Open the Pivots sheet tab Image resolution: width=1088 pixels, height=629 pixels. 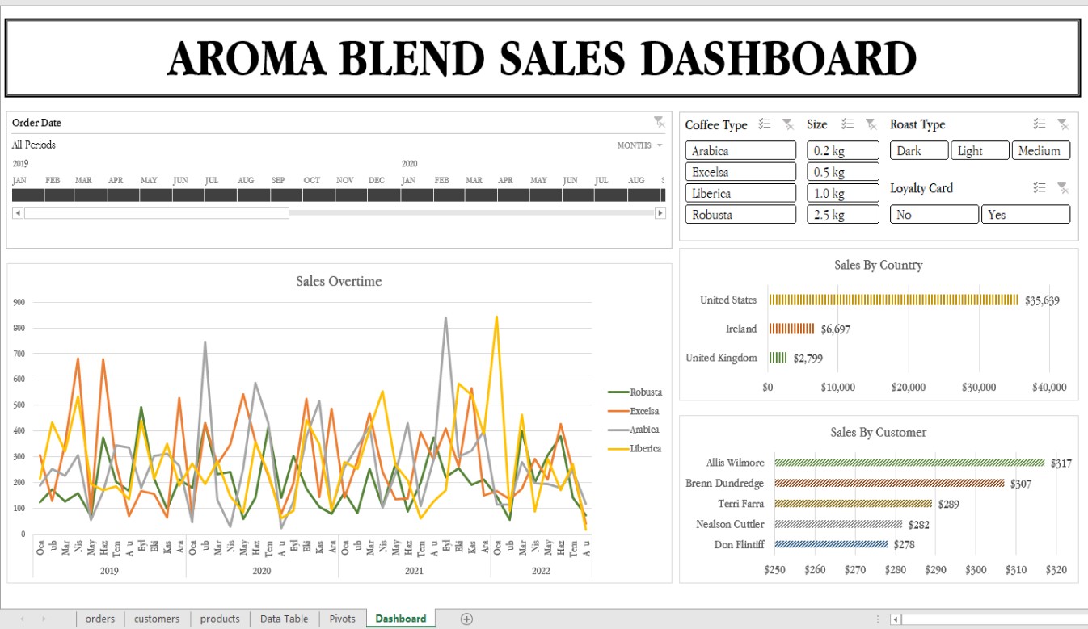[343, 619]
